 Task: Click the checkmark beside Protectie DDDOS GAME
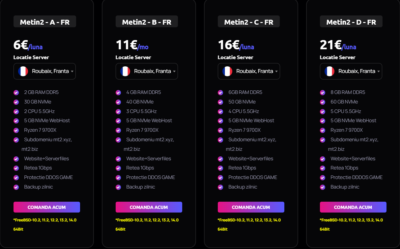click(323, 178)
